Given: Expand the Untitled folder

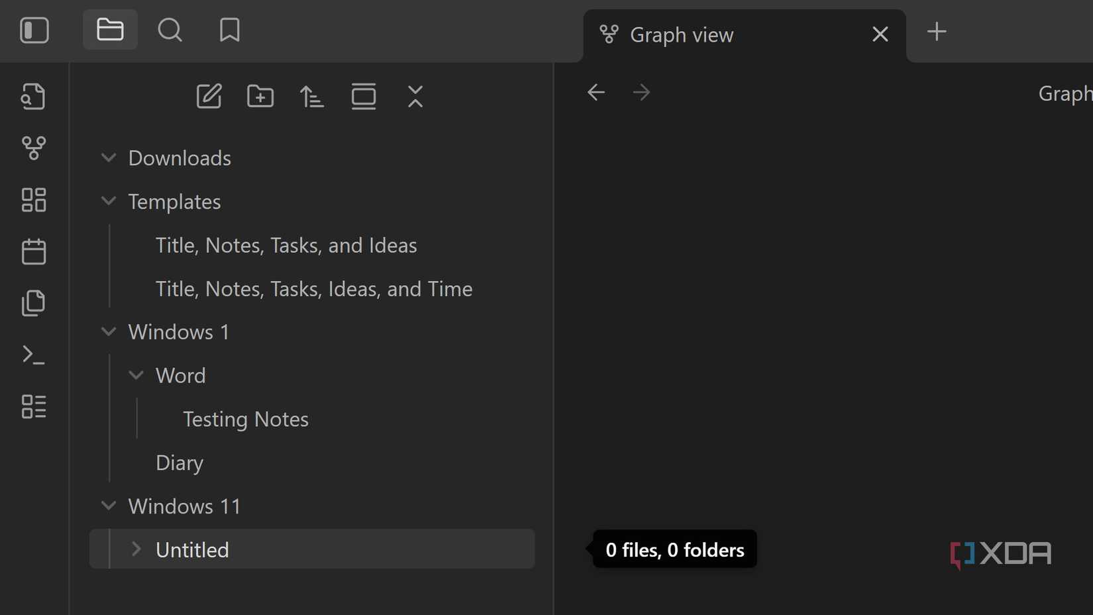Looking at the screenshot, I should 136,549.
